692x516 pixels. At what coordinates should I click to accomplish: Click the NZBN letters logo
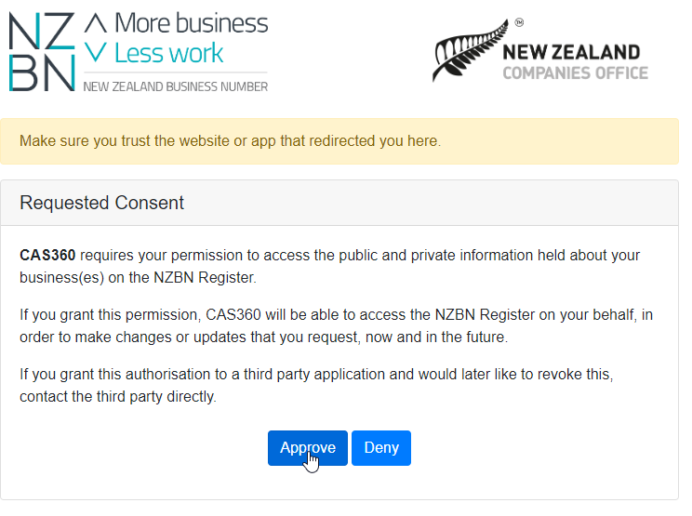click(x=42, y=52)
